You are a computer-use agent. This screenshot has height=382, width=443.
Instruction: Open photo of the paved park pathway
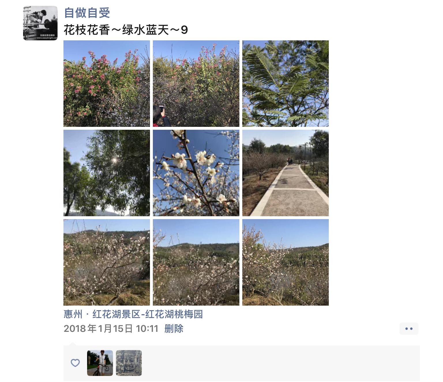(286, 173)
